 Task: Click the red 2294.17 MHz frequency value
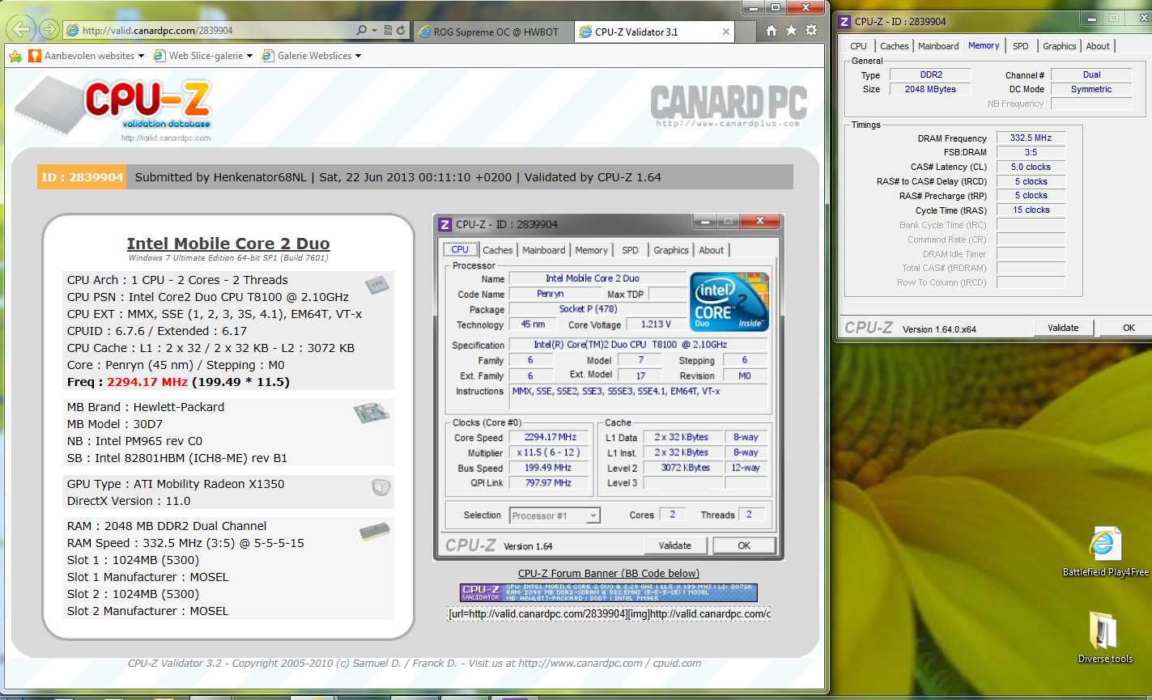coord(147,382)
